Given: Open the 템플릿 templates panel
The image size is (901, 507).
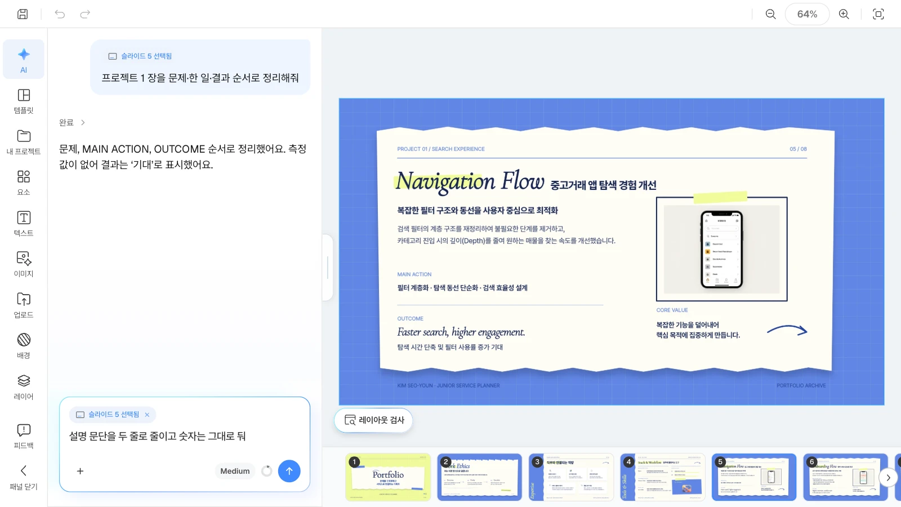Looking at the screenshot, I should 24,101.
